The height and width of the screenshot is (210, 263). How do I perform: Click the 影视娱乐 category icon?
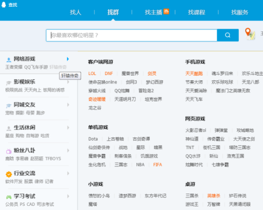click(8, 82)
